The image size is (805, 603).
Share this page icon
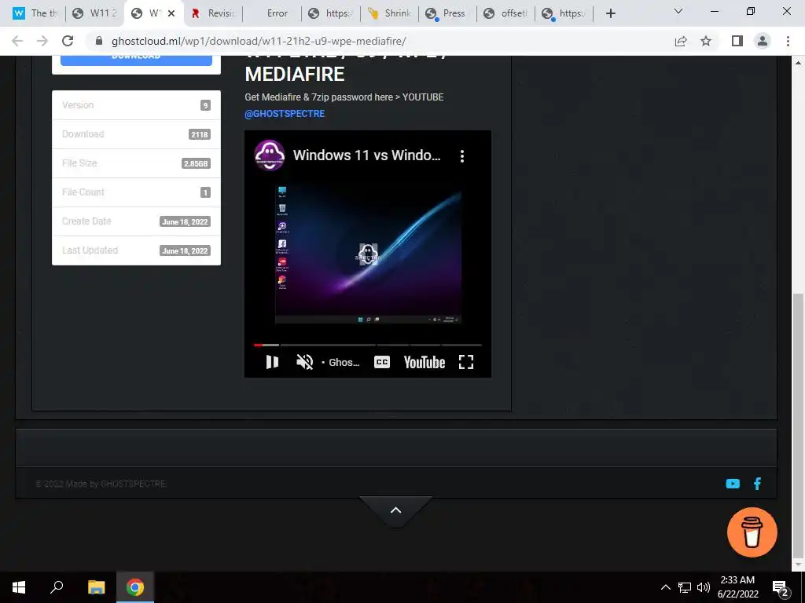[x=681, y=41]
